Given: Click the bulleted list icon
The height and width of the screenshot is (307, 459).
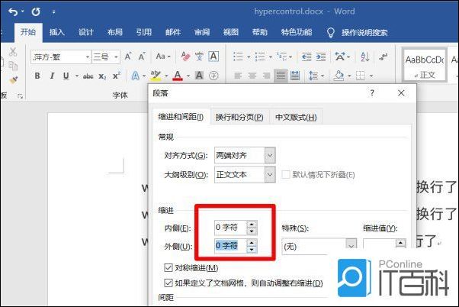Looking at the screenshot, I should click(238, 57).
